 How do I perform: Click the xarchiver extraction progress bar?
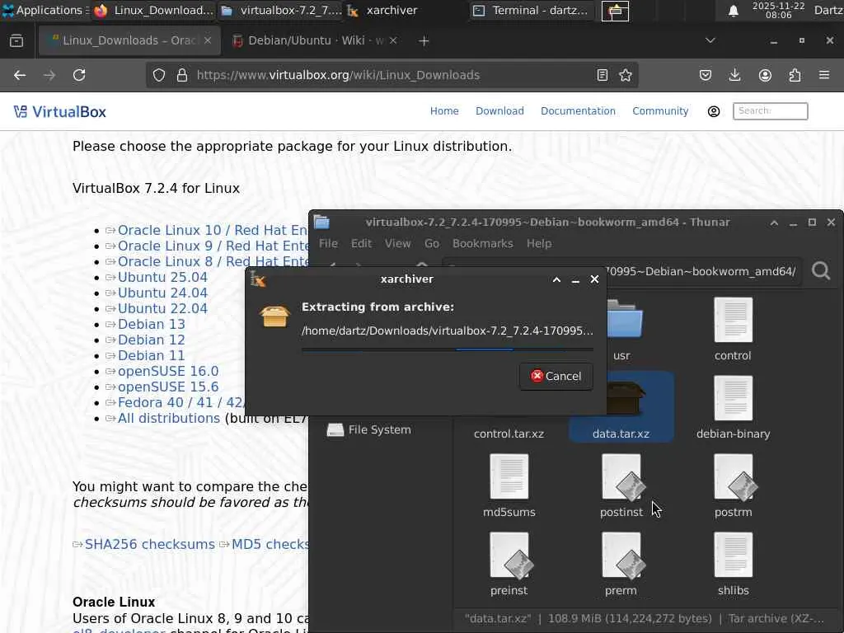coord(448,349)
